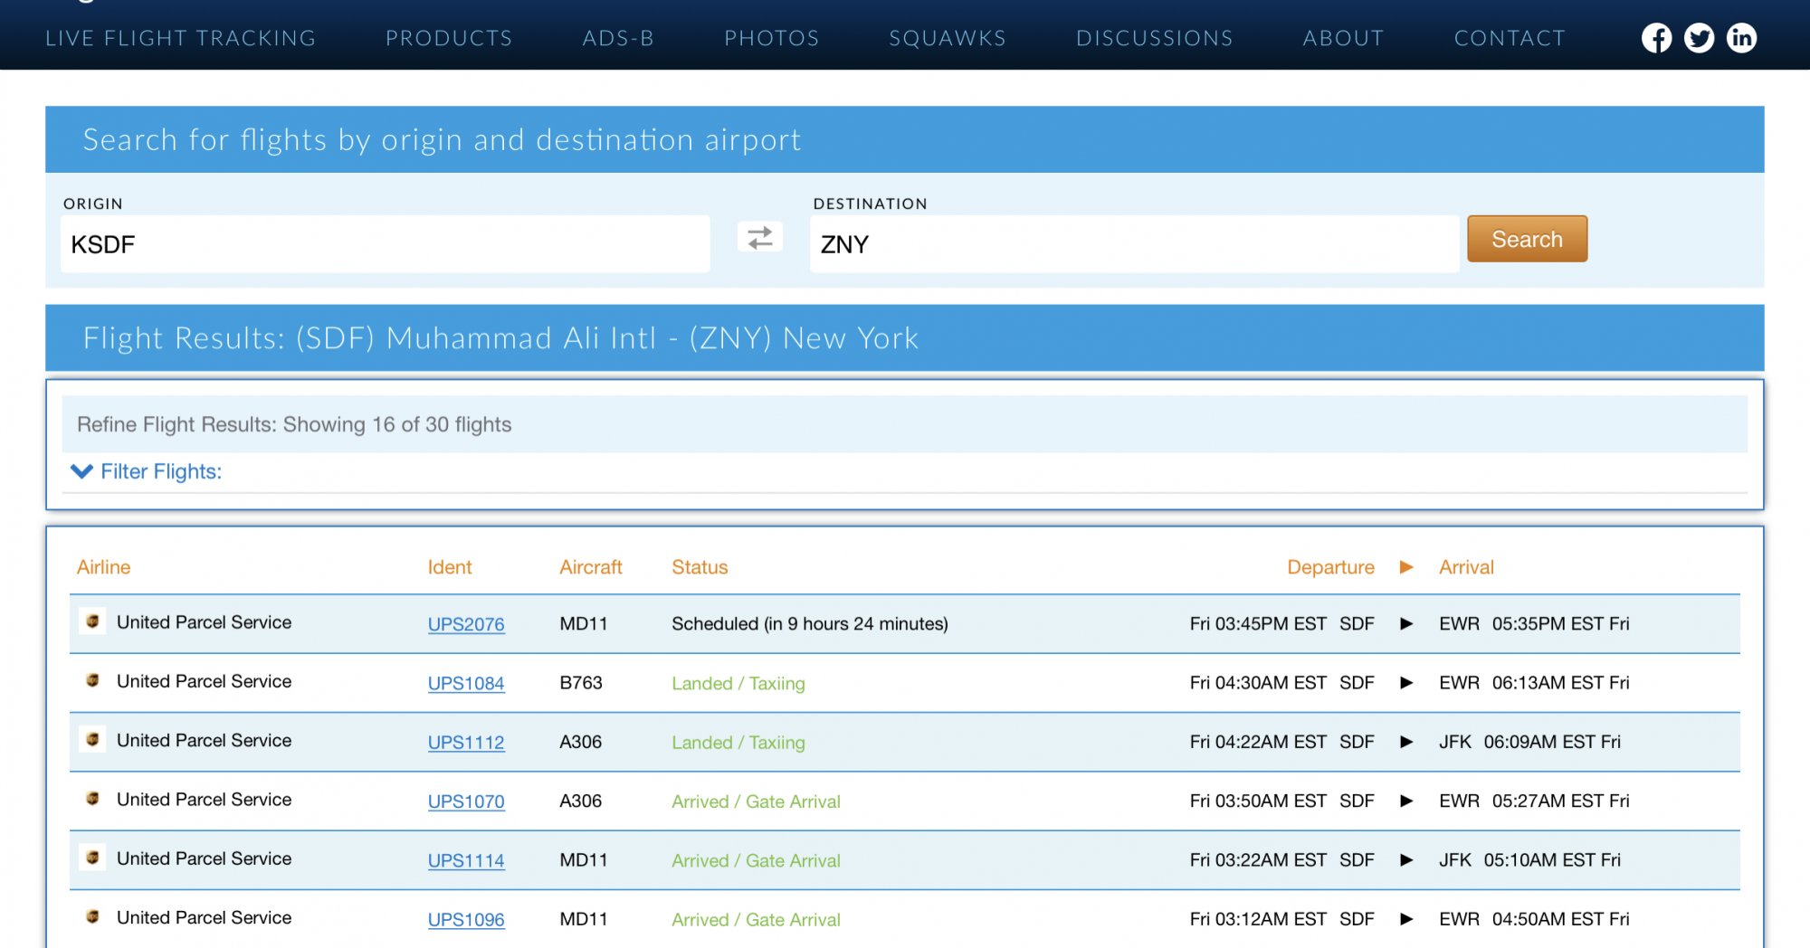Screen dimensions: 1810x948
Task: Open flight UPS1114 details
Action: click(x=466, y=860)
